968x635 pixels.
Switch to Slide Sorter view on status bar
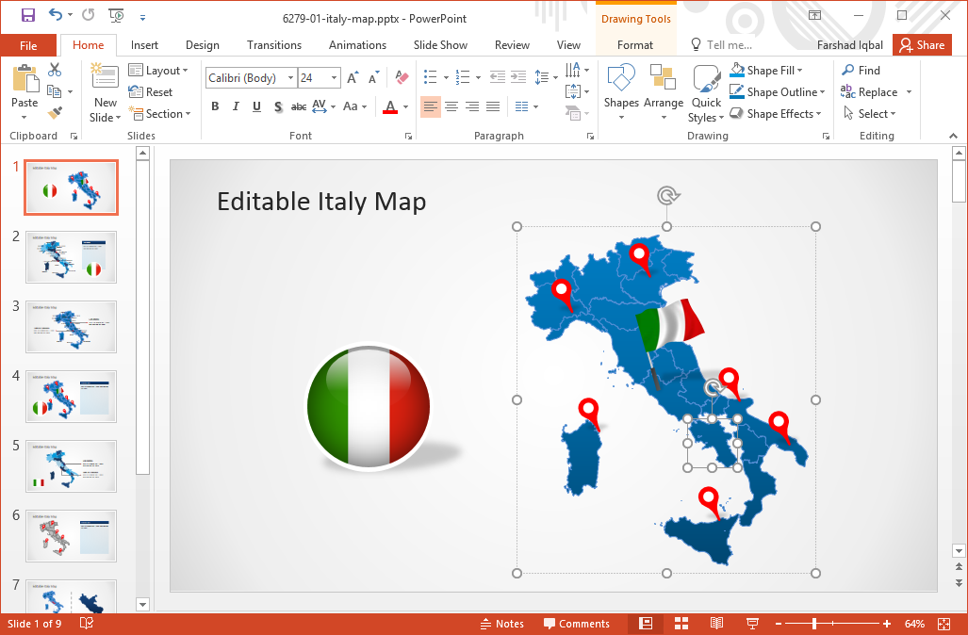pos(681,623)
